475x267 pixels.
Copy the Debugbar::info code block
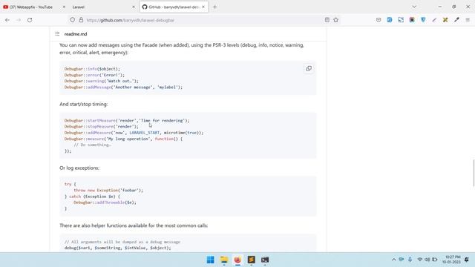pos(309,69)
